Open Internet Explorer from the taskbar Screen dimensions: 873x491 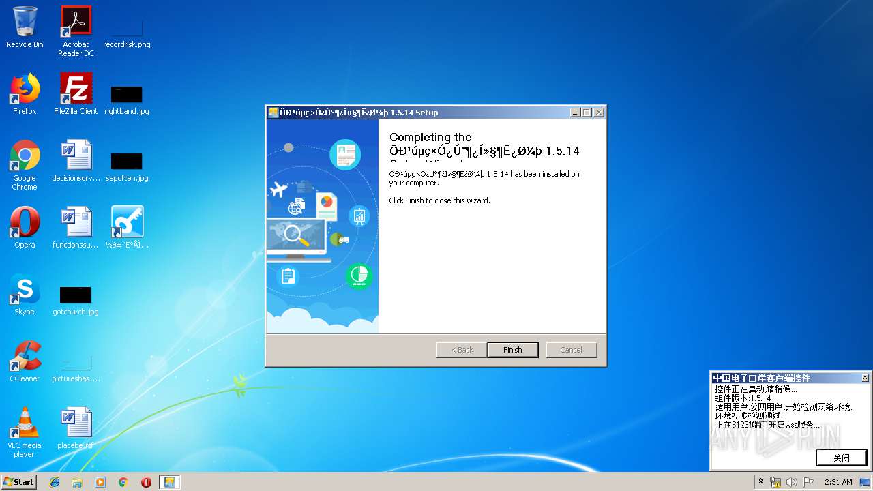click(55, 482)
